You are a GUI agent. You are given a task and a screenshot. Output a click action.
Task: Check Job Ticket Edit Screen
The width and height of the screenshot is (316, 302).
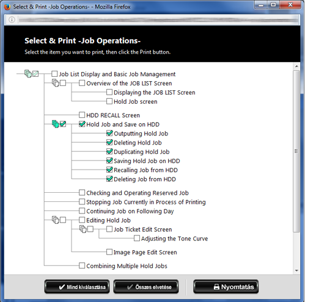click(109, 229)
